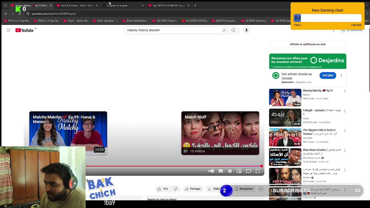Click the address bar URL
The width and height of the screenshot is (370, 208).
(x=54, y=14)
